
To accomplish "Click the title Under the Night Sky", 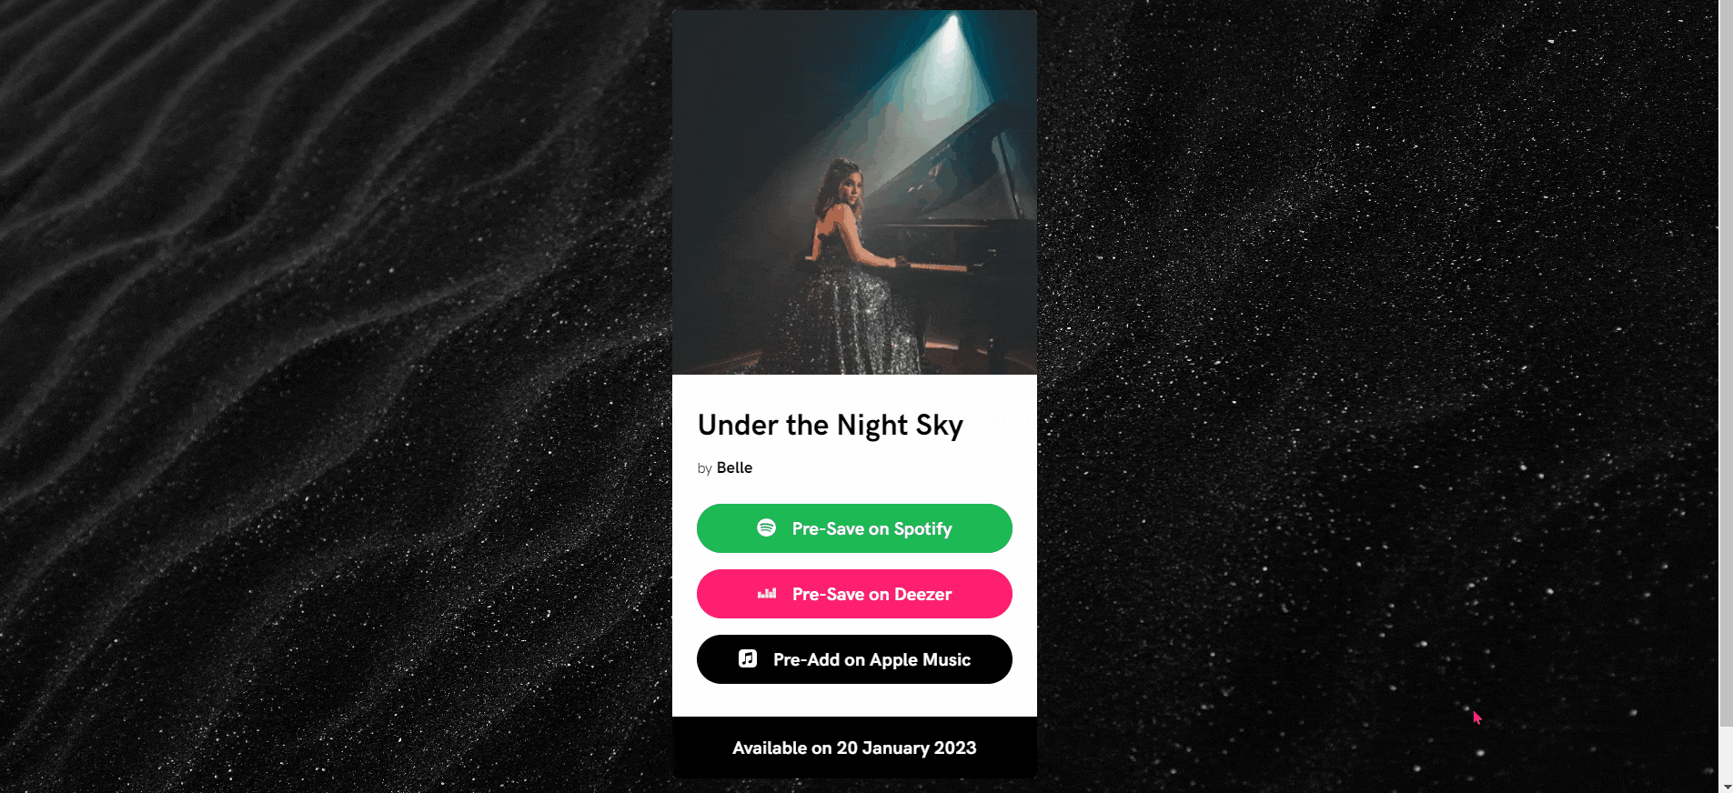I will tap(830, 426).
